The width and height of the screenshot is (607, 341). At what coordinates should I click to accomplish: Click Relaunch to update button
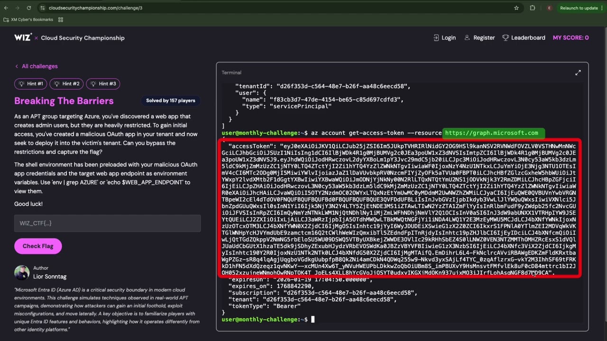(x=579, y=8)
